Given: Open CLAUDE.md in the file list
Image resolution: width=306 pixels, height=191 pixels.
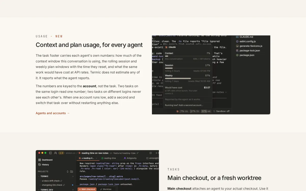Looking at the screenshot, I should tap(246, 37).
